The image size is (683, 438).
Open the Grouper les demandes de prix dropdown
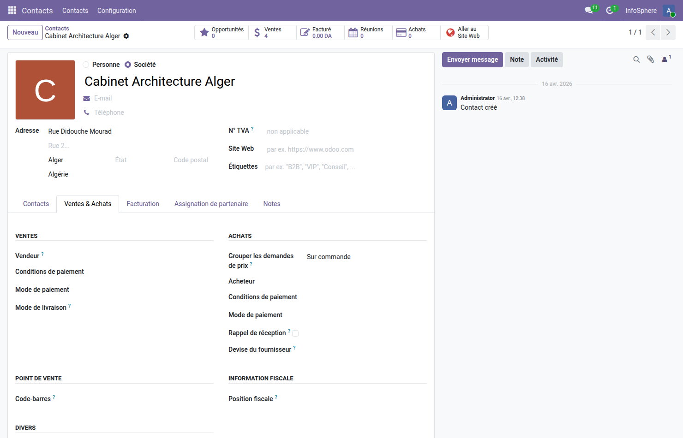tap(329, 256)
